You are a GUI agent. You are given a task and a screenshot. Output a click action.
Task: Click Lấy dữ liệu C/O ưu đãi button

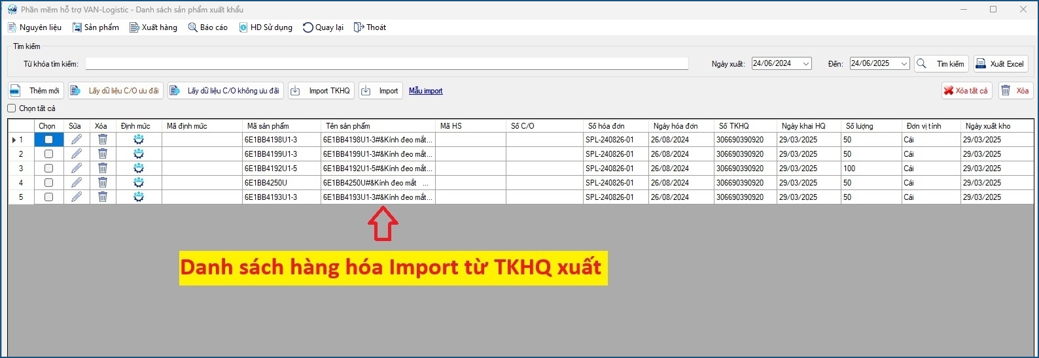coord(115,91)
